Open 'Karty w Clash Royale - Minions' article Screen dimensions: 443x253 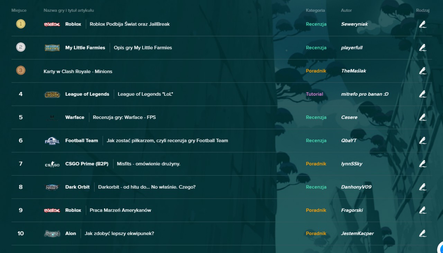tap(78, 72)
